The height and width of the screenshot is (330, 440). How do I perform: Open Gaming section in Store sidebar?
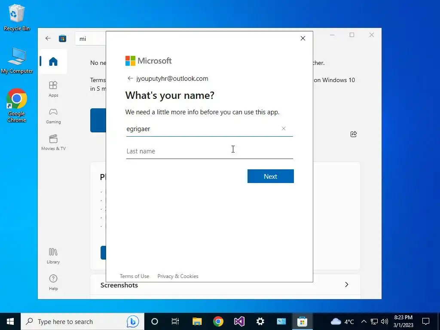pos(53,116)
